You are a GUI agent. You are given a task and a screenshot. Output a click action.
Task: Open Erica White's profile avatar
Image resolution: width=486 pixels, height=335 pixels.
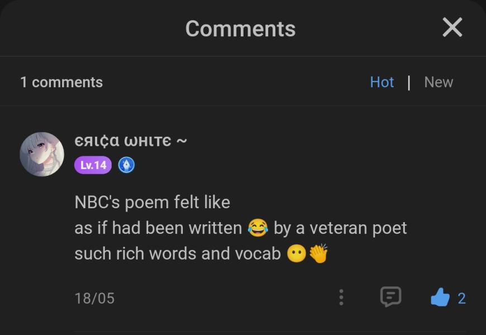[42, 154]
